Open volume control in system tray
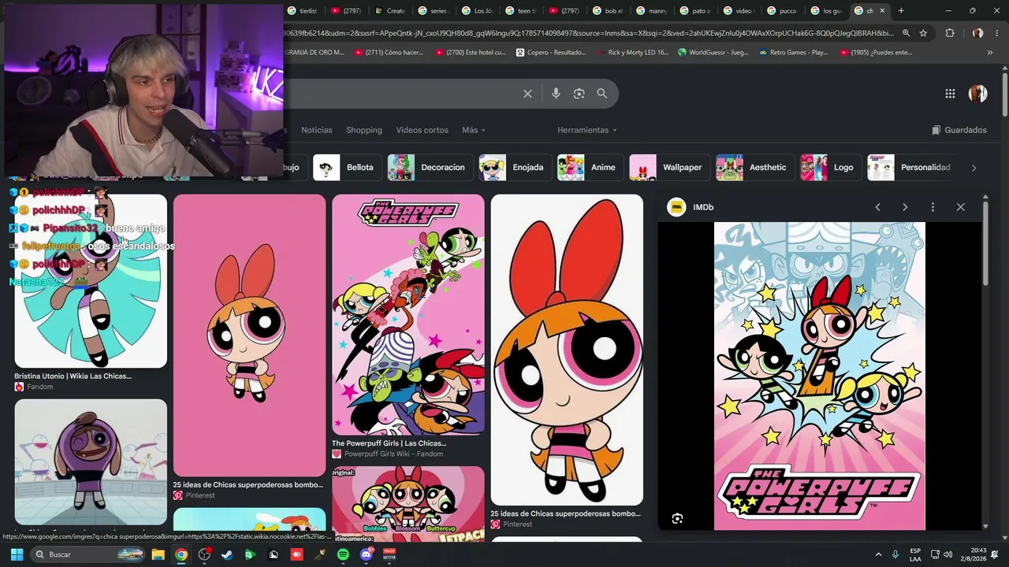The width and height of the screenshot is (1009, 567). (948, 554)
